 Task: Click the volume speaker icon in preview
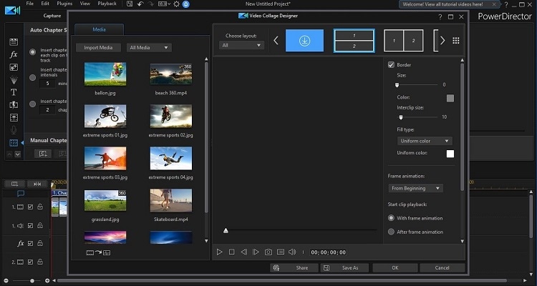click(x=292, y=252)
